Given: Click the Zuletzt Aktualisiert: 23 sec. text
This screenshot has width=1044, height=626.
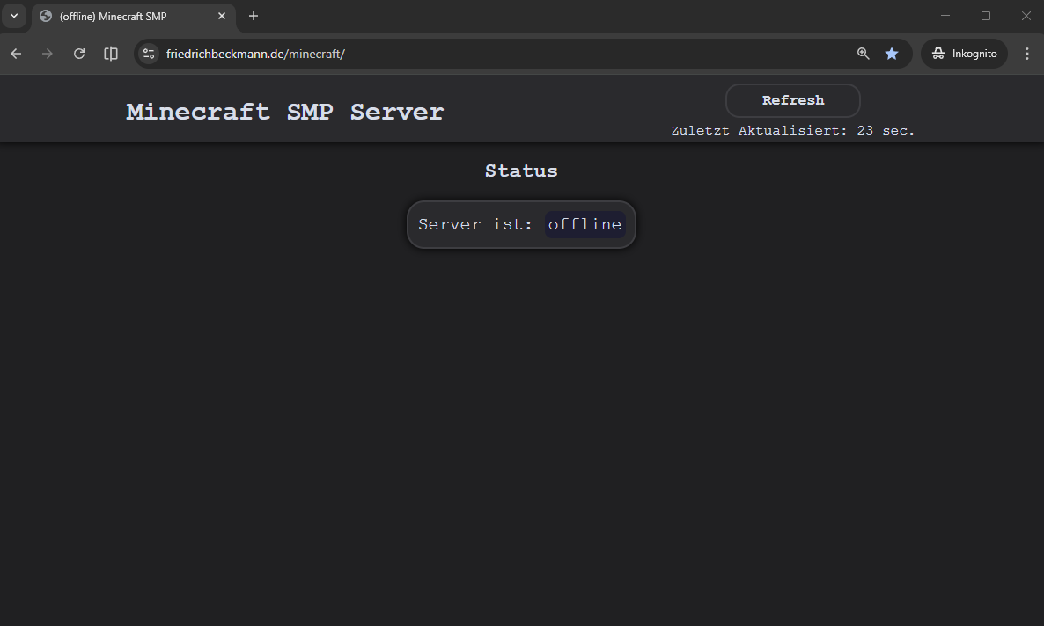Looking at the screenshot, I should pyautogui.click(x=793, y=131).
